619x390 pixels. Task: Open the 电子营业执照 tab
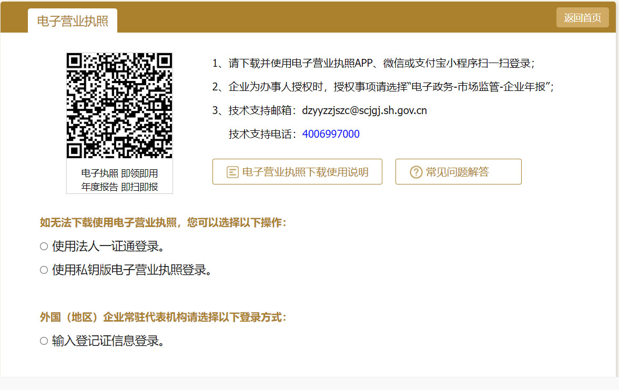click(x=73, y=20)
